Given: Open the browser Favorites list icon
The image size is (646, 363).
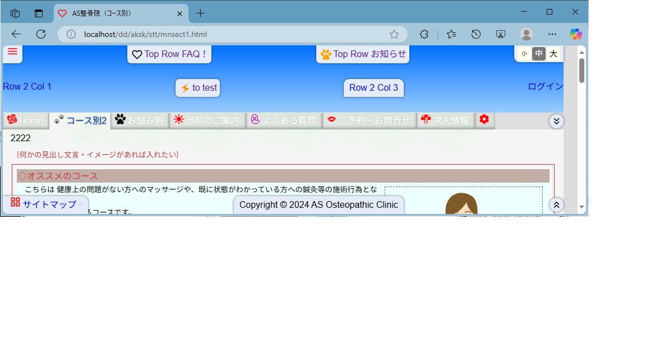Looking at the screenshot, I should 451,34.
